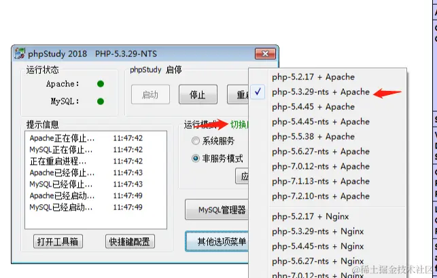The height and width of the screenshot is (278, 437).
Task: Choose php-5.5.38 + Apache
Action: click(328, 136)
